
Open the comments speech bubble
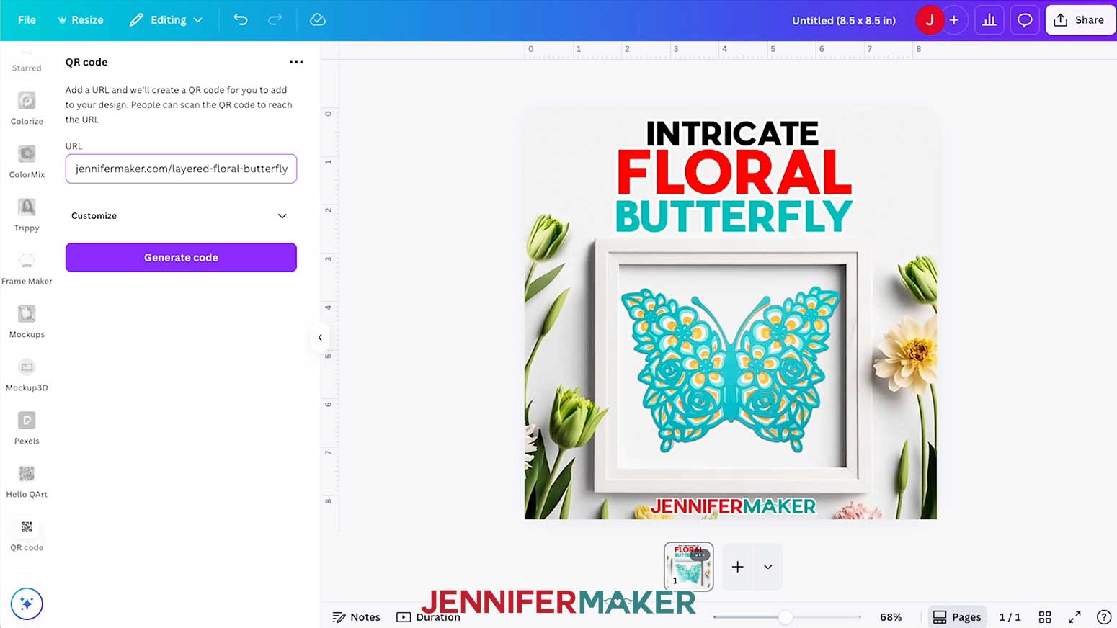pyautogui.click(x=1025, y=20)
